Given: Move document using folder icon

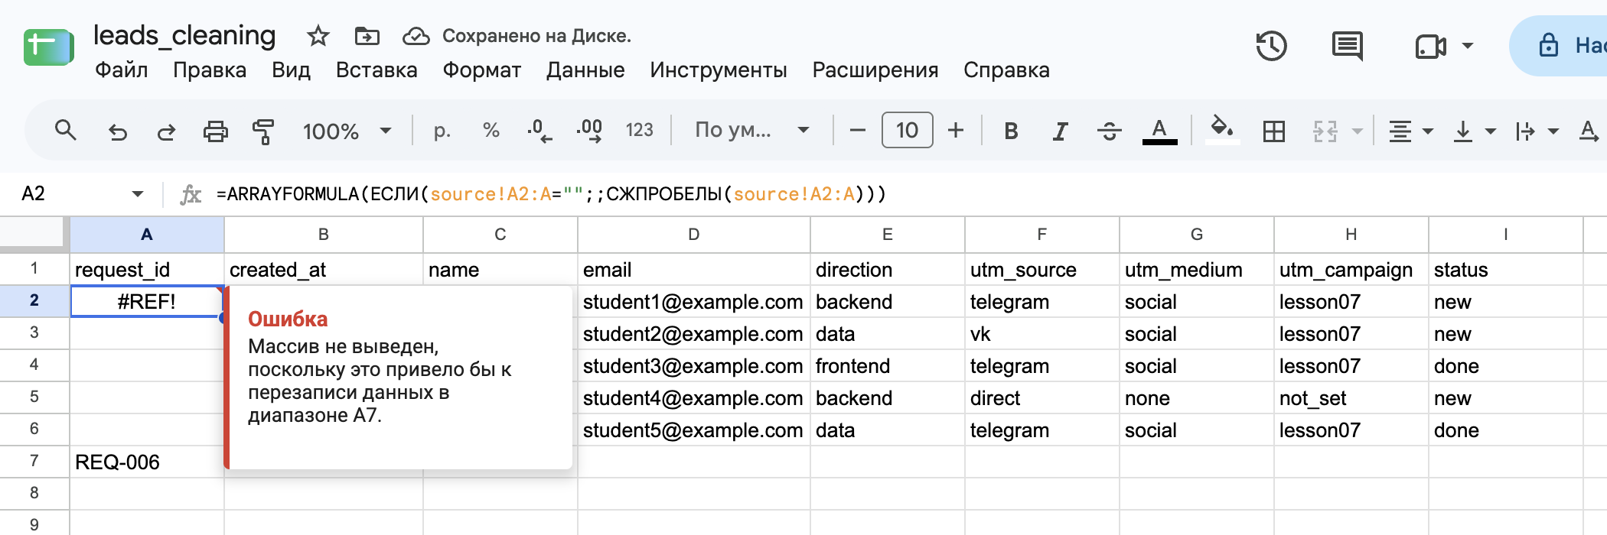Looking at the screenshot, I should click(367, 36).
